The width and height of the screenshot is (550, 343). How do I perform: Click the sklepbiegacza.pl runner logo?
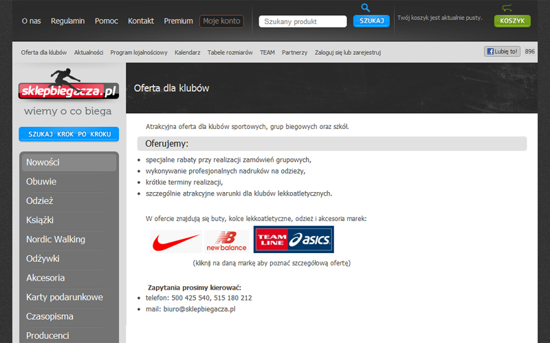68,84
